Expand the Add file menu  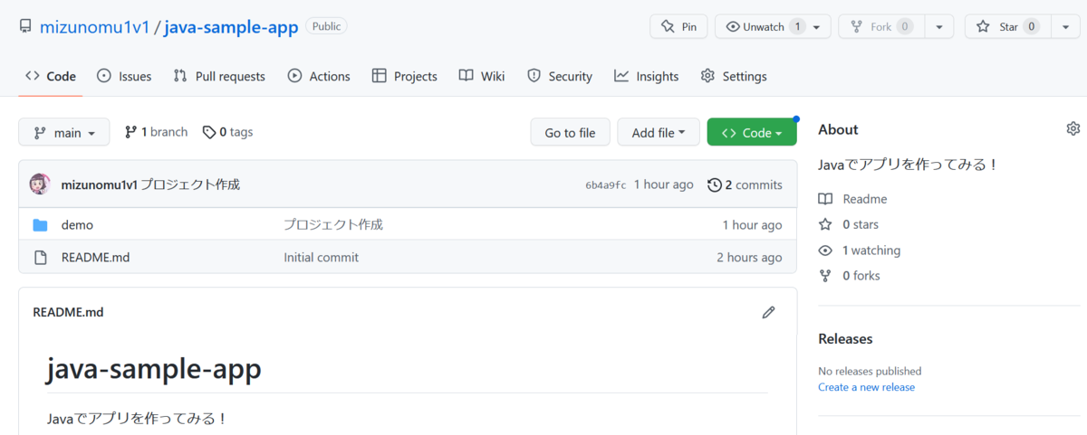coord(659,132)
